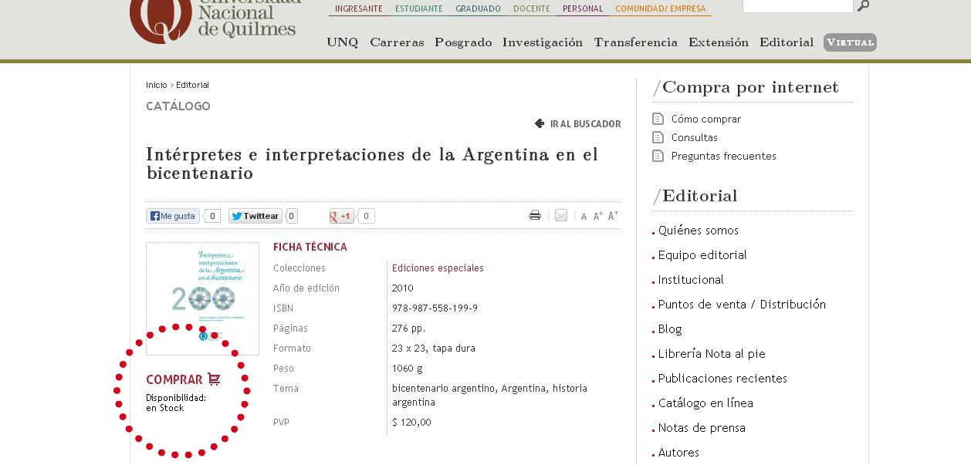The height and width of the screenshot is (465, 971).
Task: Click the Twittear button
Action: tap(255, 216)
